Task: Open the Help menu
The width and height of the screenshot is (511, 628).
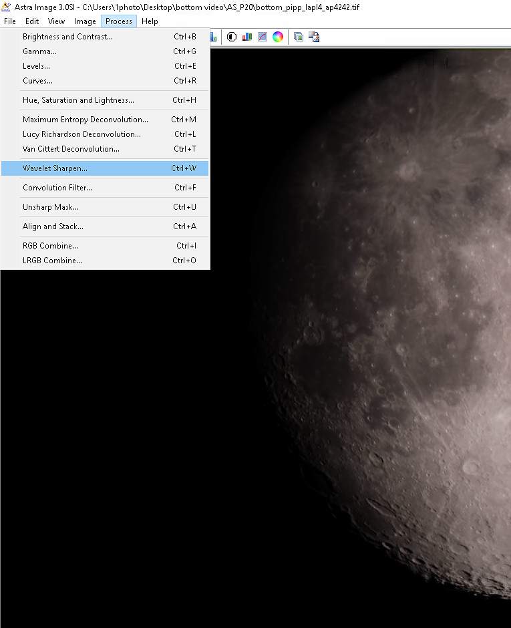Action: pyautogui.click(x=150, y=21)
